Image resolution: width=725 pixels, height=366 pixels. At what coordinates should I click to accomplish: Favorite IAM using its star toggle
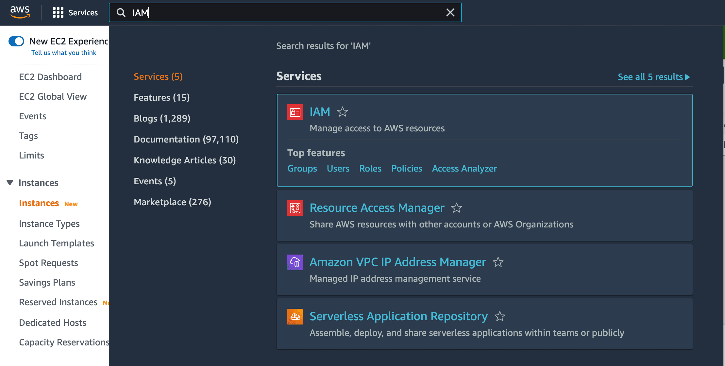[342, 112]
